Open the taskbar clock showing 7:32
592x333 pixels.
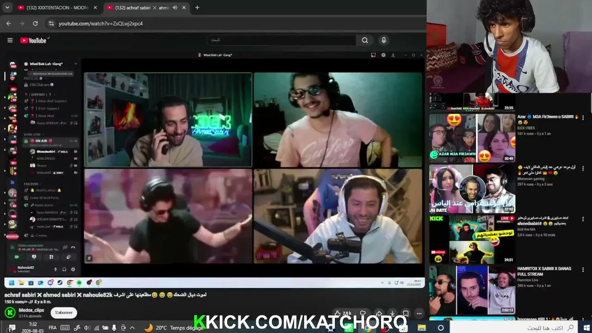tap(33, 327)
